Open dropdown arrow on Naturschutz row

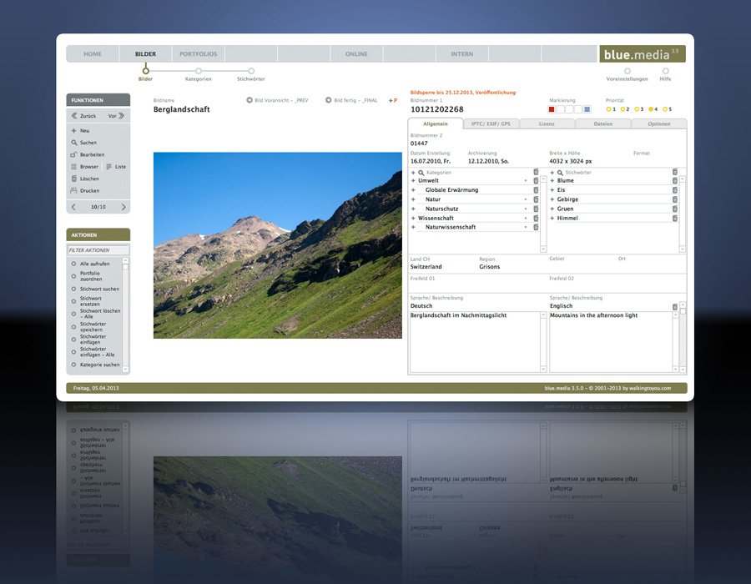[526, 209]
